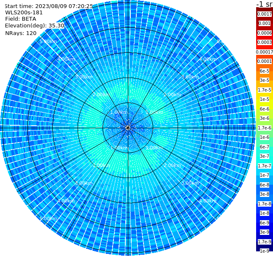The width and height of the screenshot is (273, 256).
Task: Click the upper-right 3.00km range label
Action: (190, 77)
